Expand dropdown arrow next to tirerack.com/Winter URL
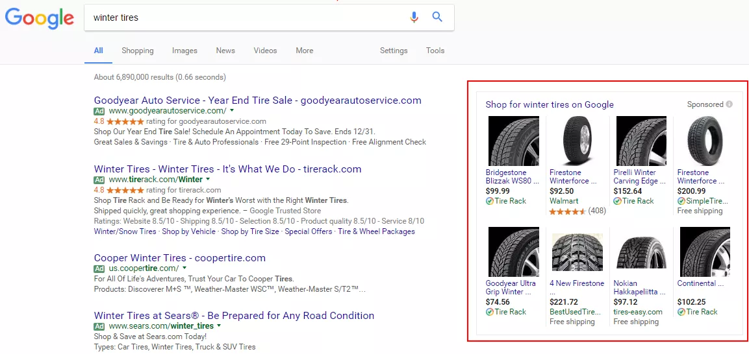 point(208,179)
